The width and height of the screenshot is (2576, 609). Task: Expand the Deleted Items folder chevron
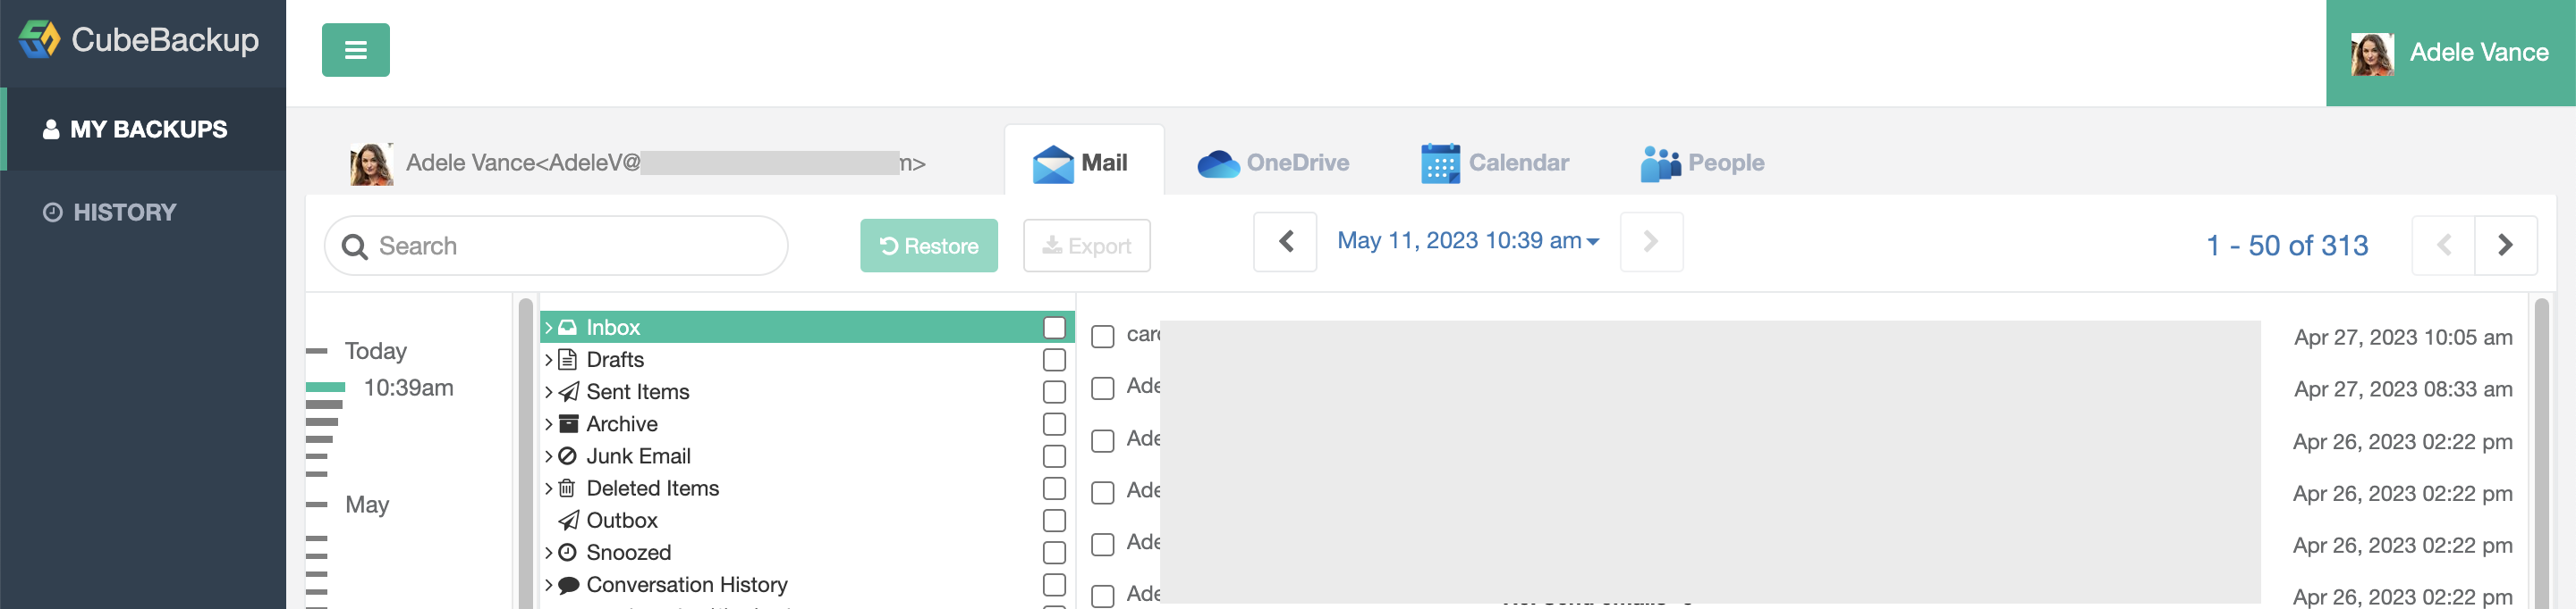coord(548,488)
